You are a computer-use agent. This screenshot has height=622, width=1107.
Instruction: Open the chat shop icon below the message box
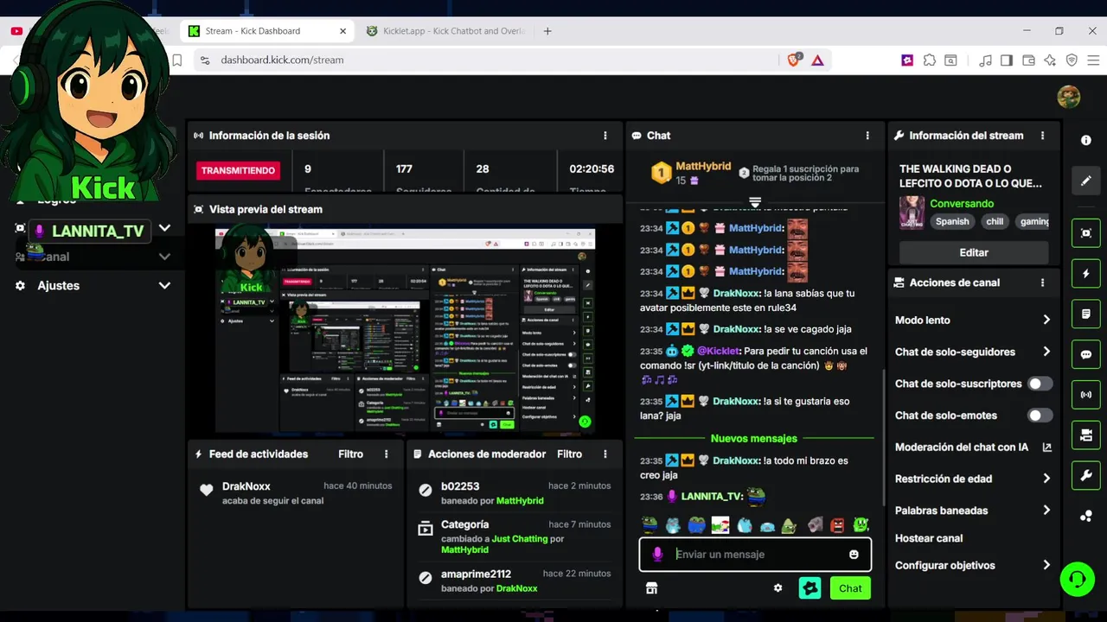coord(652,588)
